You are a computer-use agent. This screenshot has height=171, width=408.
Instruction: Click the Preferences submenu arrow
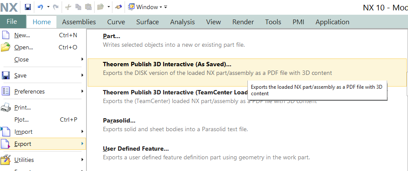(x=82, y=91)
